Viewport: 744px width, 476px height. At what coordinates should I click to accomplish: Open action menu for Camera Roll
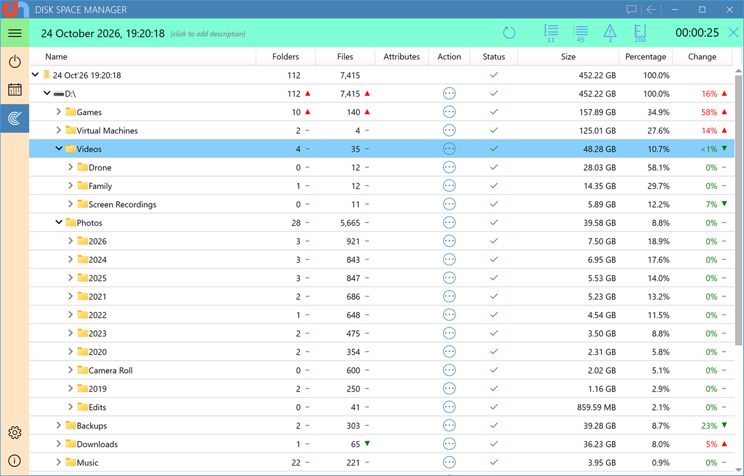coord(449,370)
